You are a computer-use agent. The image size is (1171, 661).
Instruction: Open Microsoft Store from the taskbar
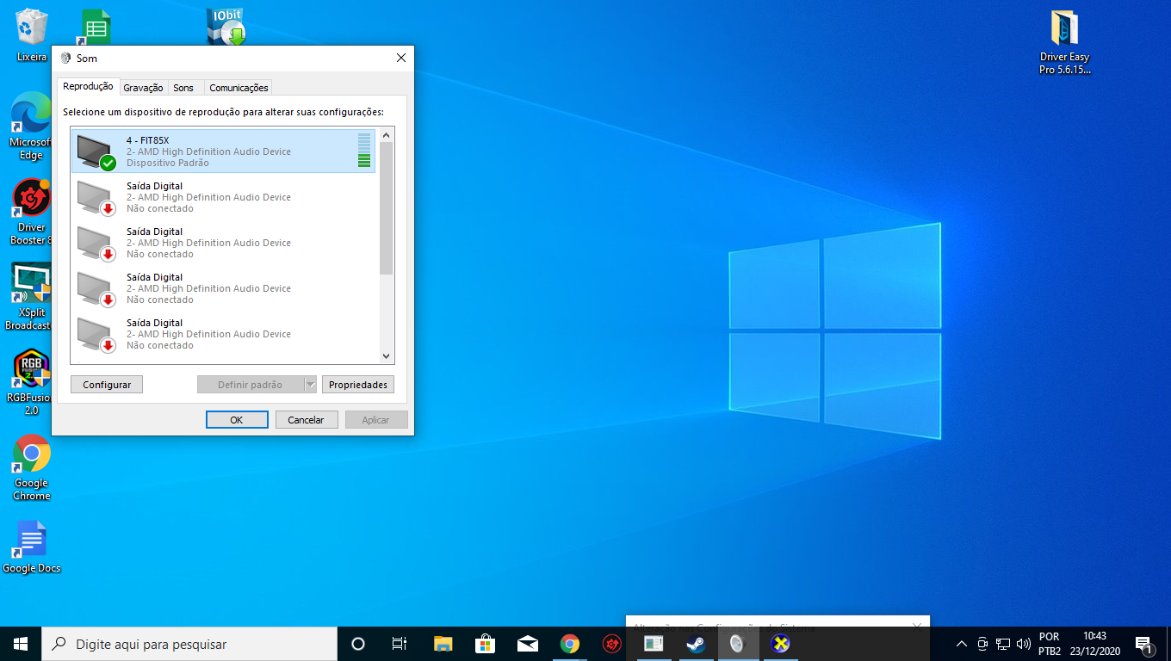tap(485, 644)
